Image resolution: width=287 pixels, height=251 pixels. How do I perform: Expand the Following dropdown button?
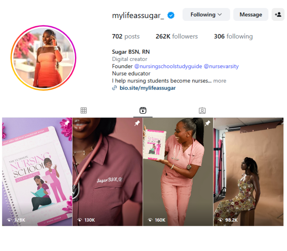(206, 14)
